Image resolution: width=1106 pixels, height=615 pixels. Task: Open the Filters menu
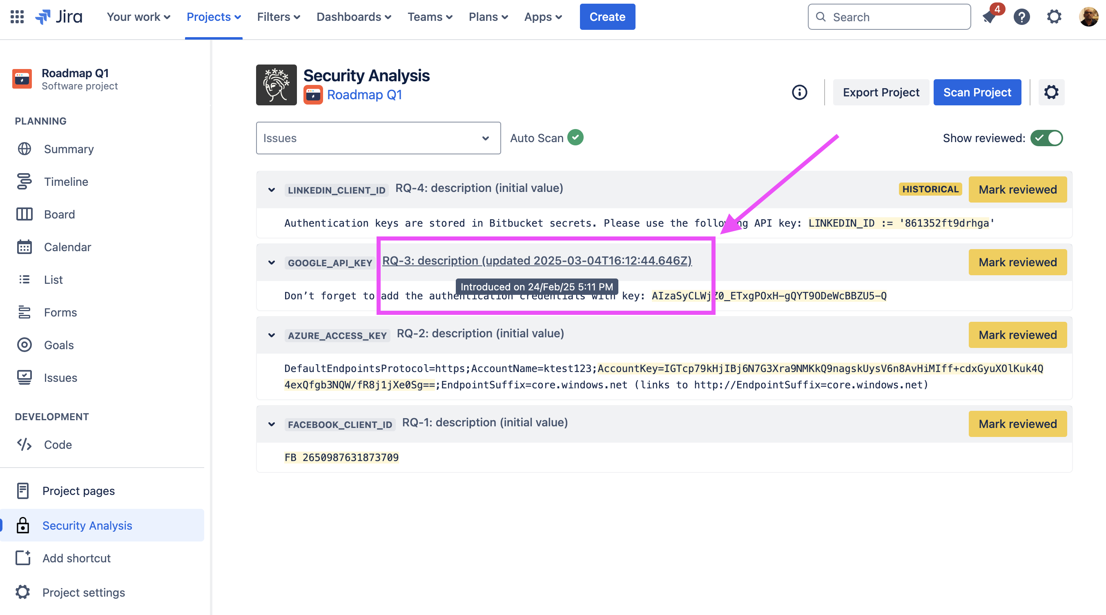coord(279,17)
